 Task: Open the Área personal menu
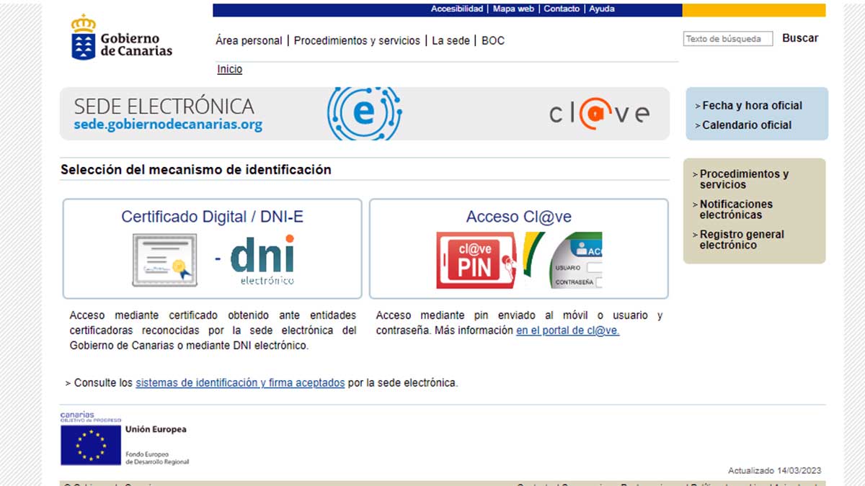249,41
